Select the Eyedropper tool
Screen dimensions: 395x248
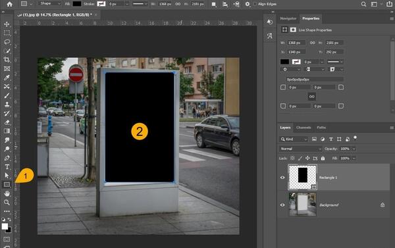coord(7,78)
